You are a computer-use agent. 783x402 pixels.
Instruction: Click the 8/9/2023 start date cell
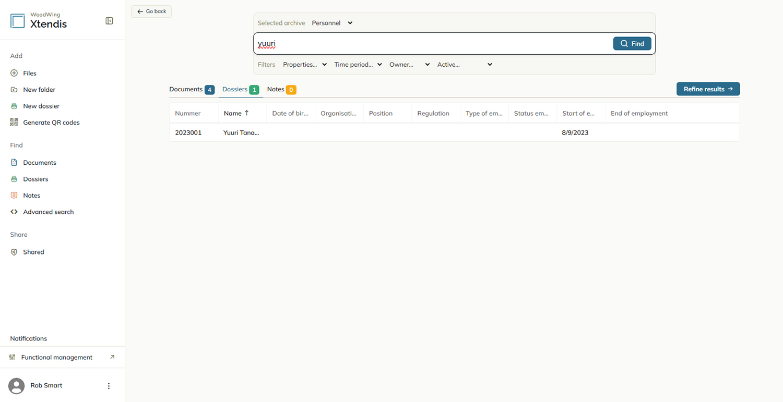(x=575, y=132)
